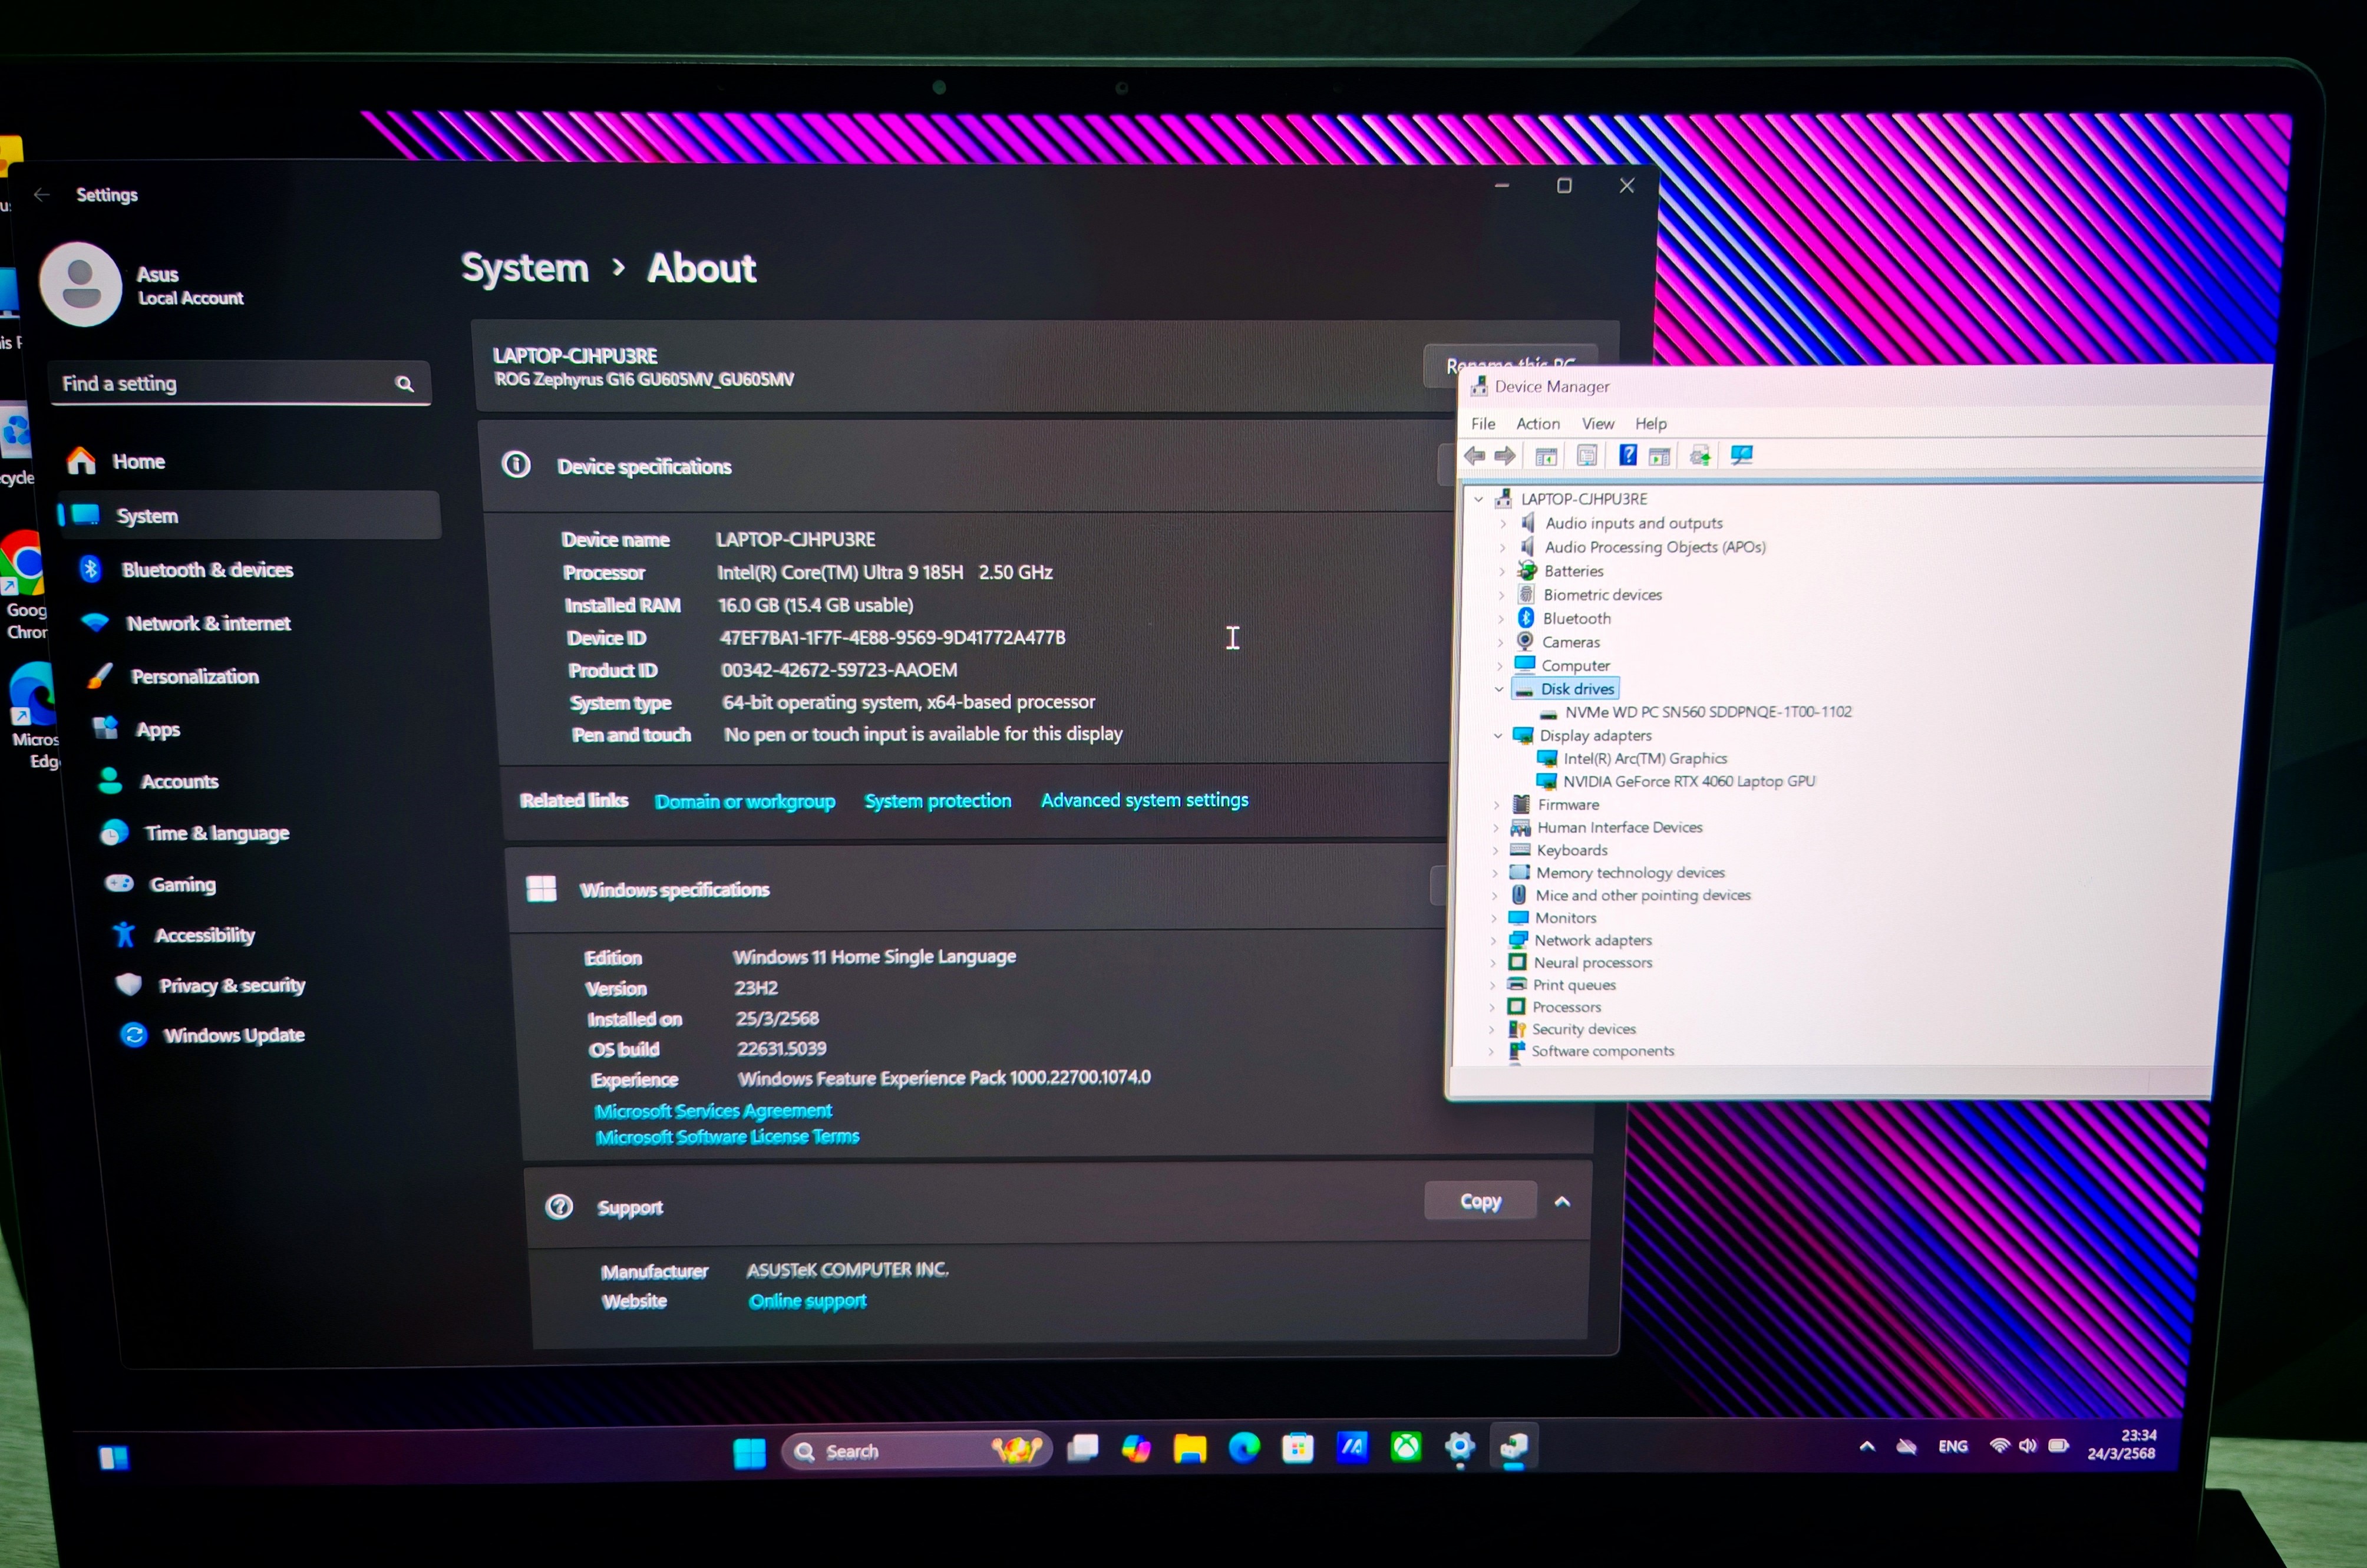Image resolution: width=2367 pixels, height=1568 pixels.
Task: Open Bluetooth & devices settings
Action: tap(207, 570)
